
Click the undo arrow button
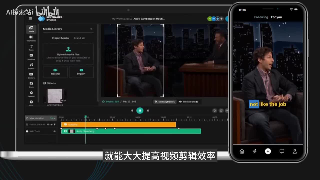coord(214,110)
